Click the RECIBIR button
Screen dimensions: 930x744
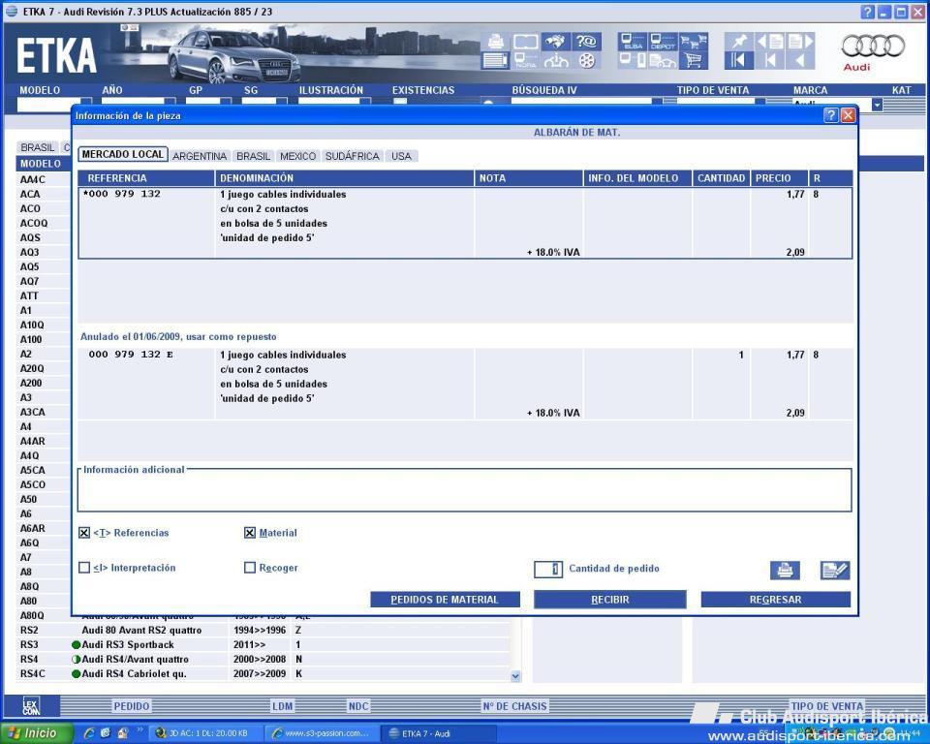(x=609, y=600)
